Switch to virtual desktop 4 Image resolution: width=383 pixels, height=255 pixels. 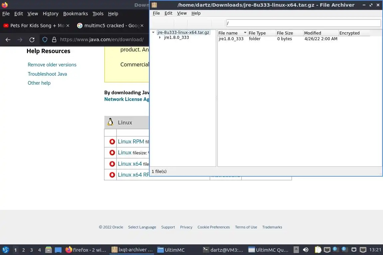[x=40, y=250]
